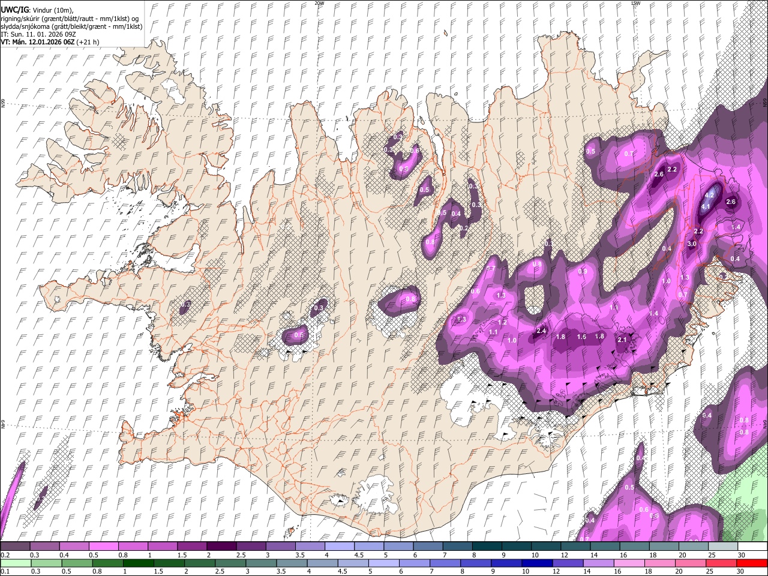
Task: Click the 1.2 precipitation value on the map
Action: (503, 322)
